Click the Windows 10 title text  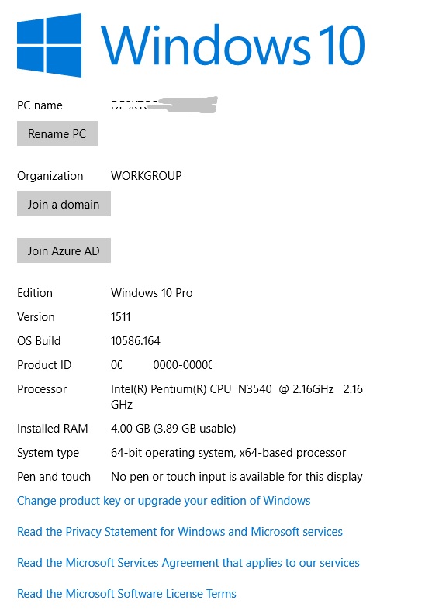click(233, 44)
